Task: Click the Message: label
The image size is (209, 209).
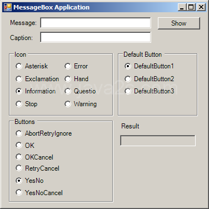Action: tap(23, 23)
